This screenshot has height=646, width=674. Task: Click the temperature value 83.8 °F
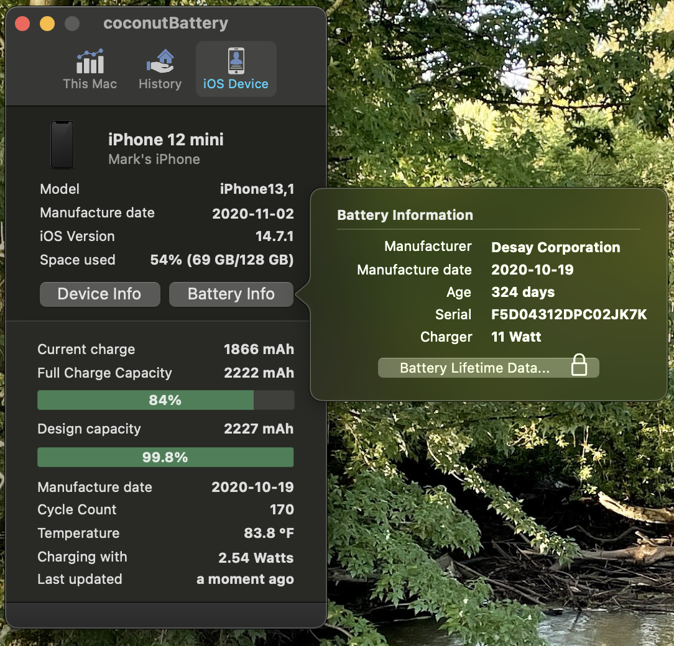269,533
